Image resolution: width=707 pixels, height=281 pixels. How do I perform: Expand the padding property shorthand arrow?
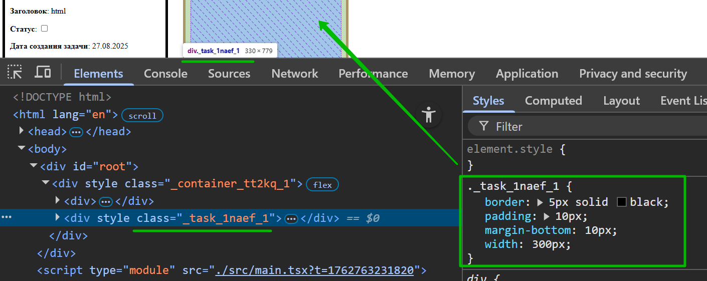[x=547, y=216]
